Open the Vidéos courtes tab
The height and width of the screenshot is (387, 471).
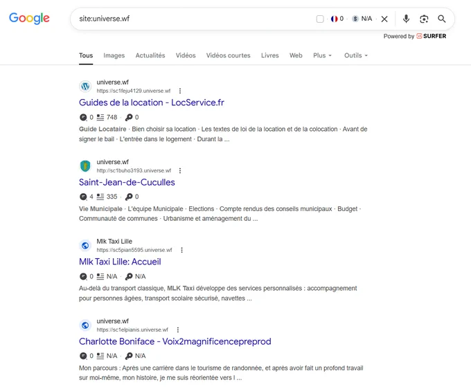(x=229, y=55)
